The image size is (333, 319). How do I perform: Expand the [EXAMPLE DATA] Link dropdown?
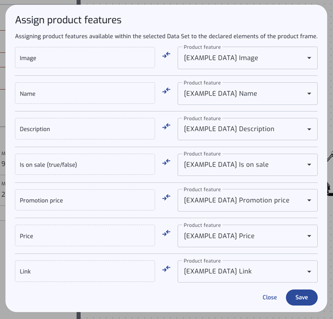coord(248,272)
